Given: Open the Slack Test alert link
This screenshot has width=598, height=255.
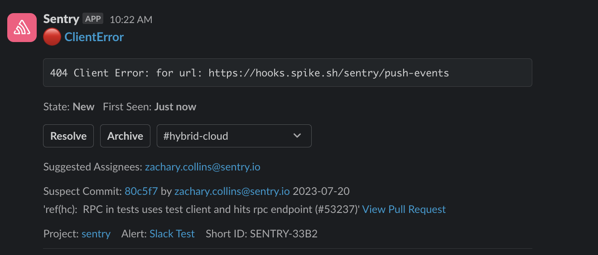Looking at the screenshot, I should click(172, 234).
